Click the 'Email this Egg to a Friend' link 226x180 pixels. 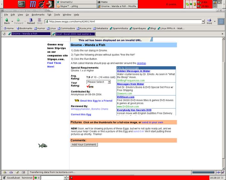[96, 101]
